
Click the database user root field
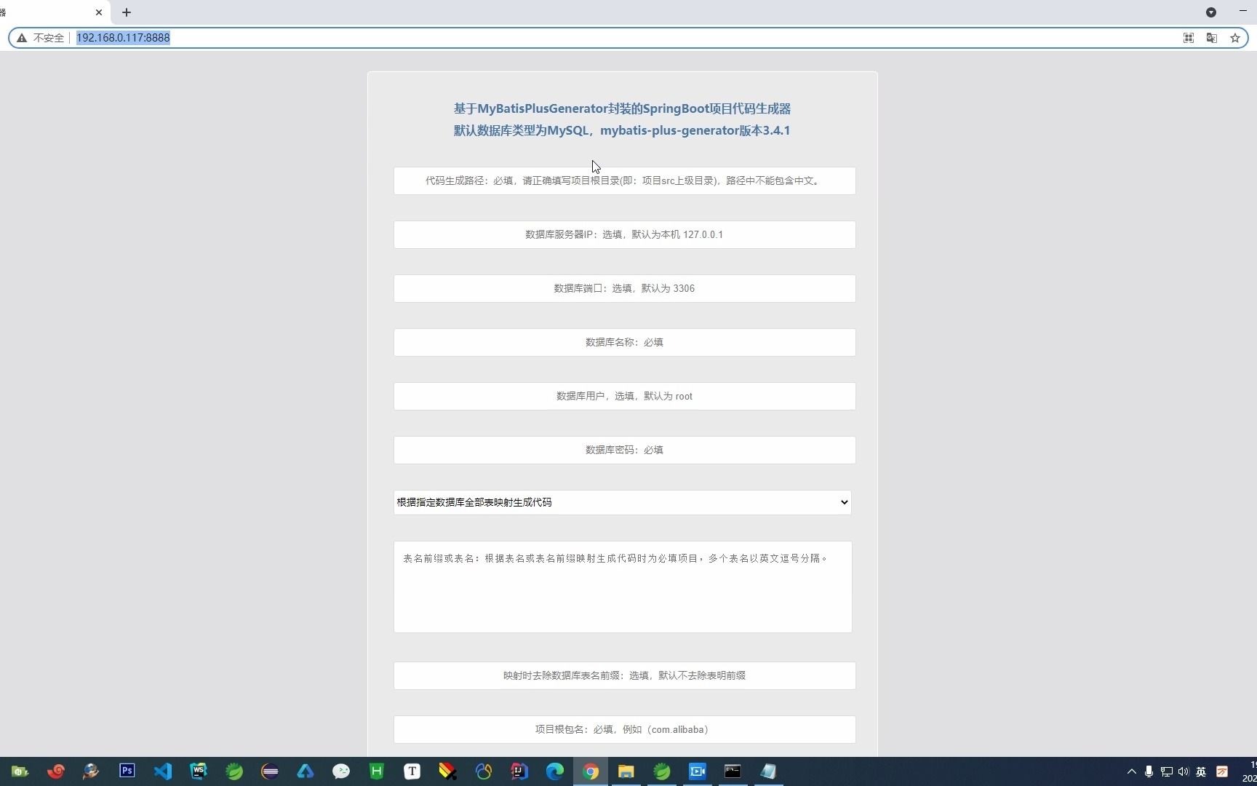pos(624,396)
